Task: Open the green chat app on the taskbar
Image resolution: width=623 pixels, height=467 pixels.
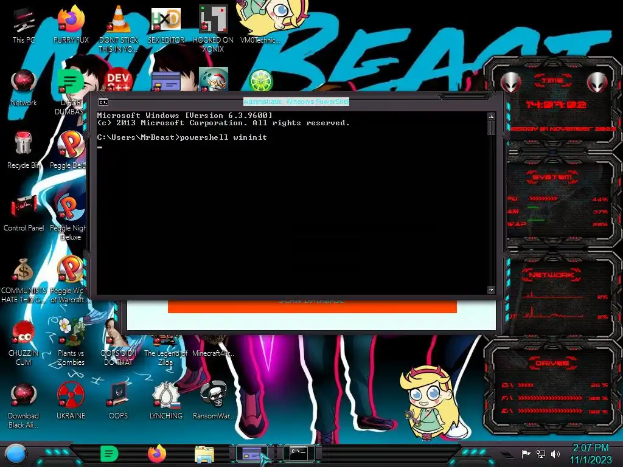Action: coord(110,454)
